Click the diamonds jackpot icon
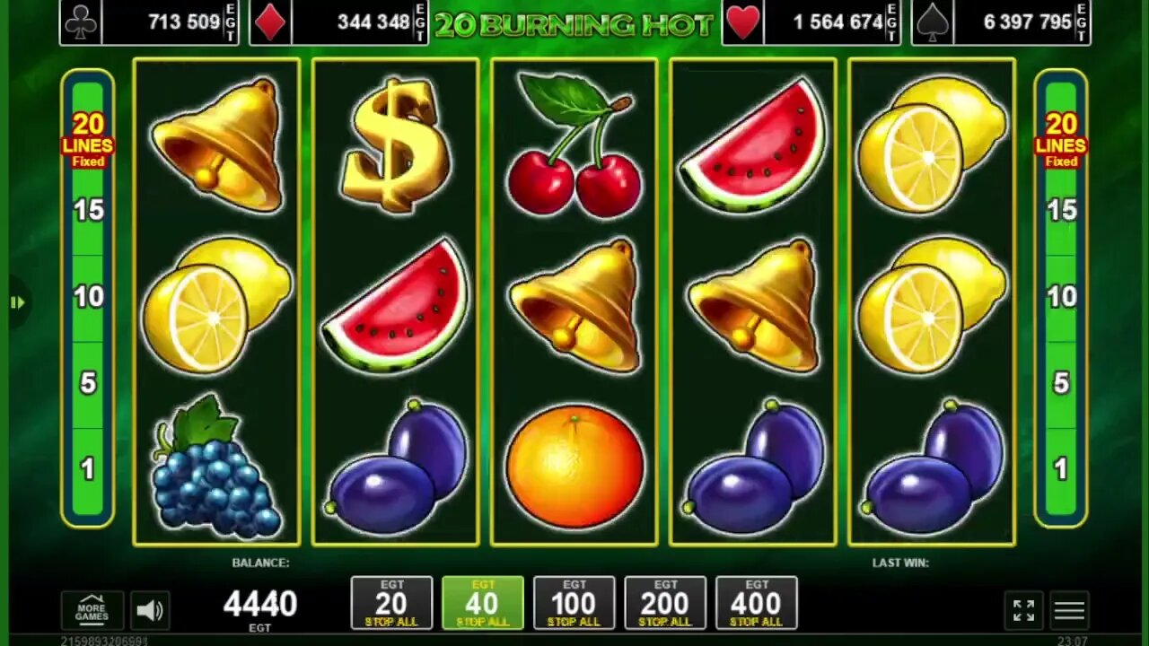 tap(270, 22)
